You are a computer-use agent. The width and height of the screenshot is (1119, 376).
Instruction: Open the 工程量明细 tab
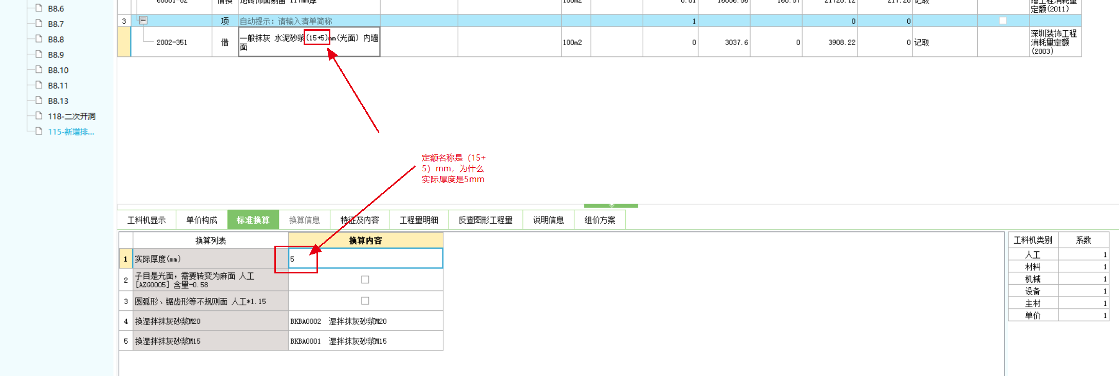coord(419,220)
